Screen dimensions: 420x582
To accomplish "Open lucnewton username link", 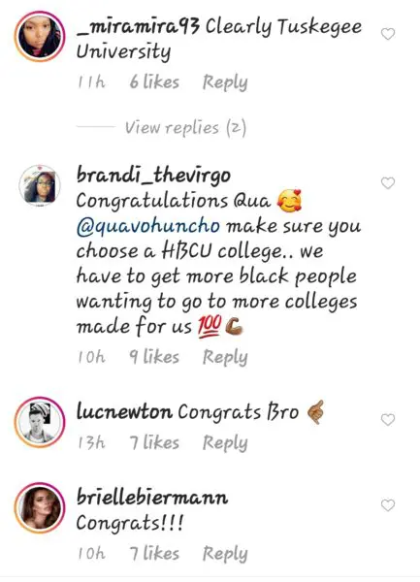I will (x=125, y=411).
